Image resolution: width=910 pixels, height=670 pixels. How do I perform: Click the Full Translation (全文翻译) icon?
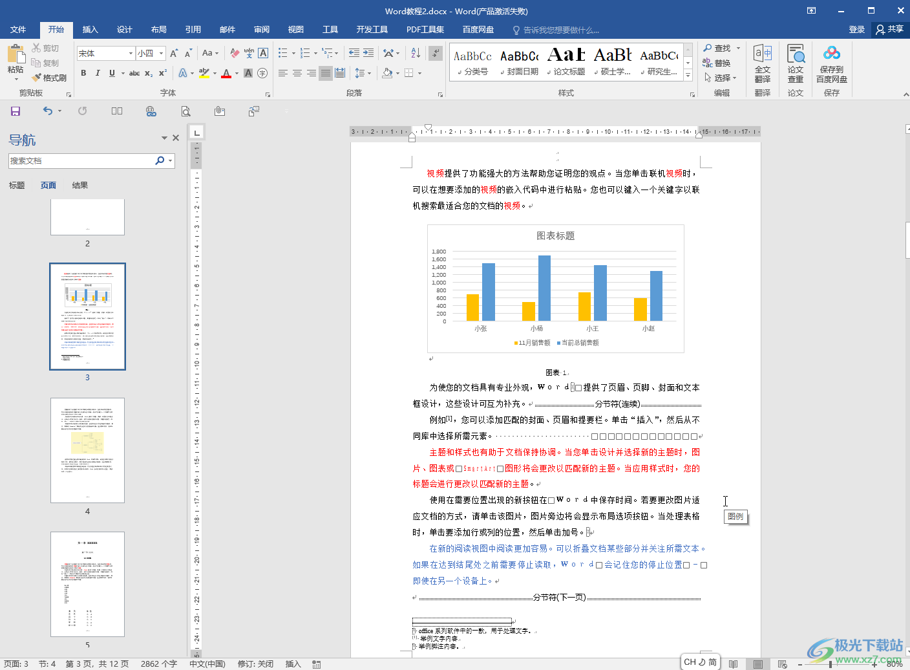(x=763, y=63)
